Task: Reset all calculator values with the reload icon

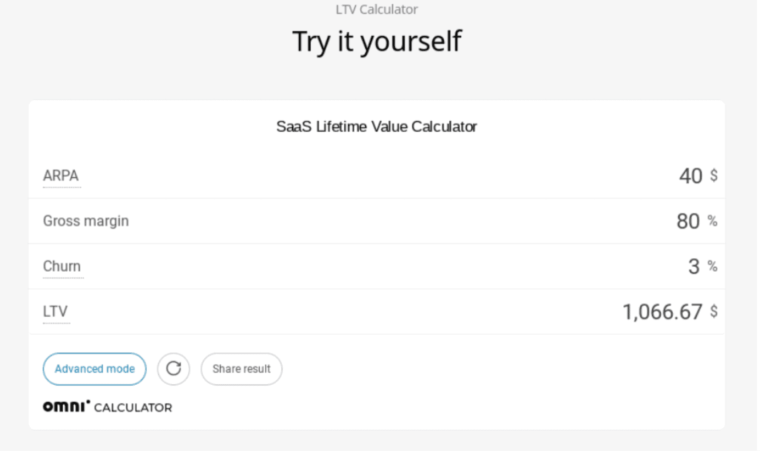Action: tap(173, 369)
